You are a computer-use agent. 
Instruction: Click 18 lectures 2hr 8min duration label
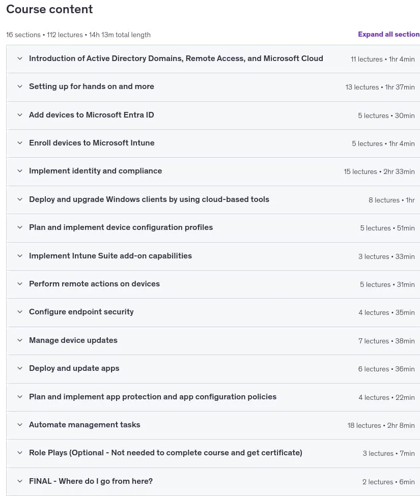381,425
